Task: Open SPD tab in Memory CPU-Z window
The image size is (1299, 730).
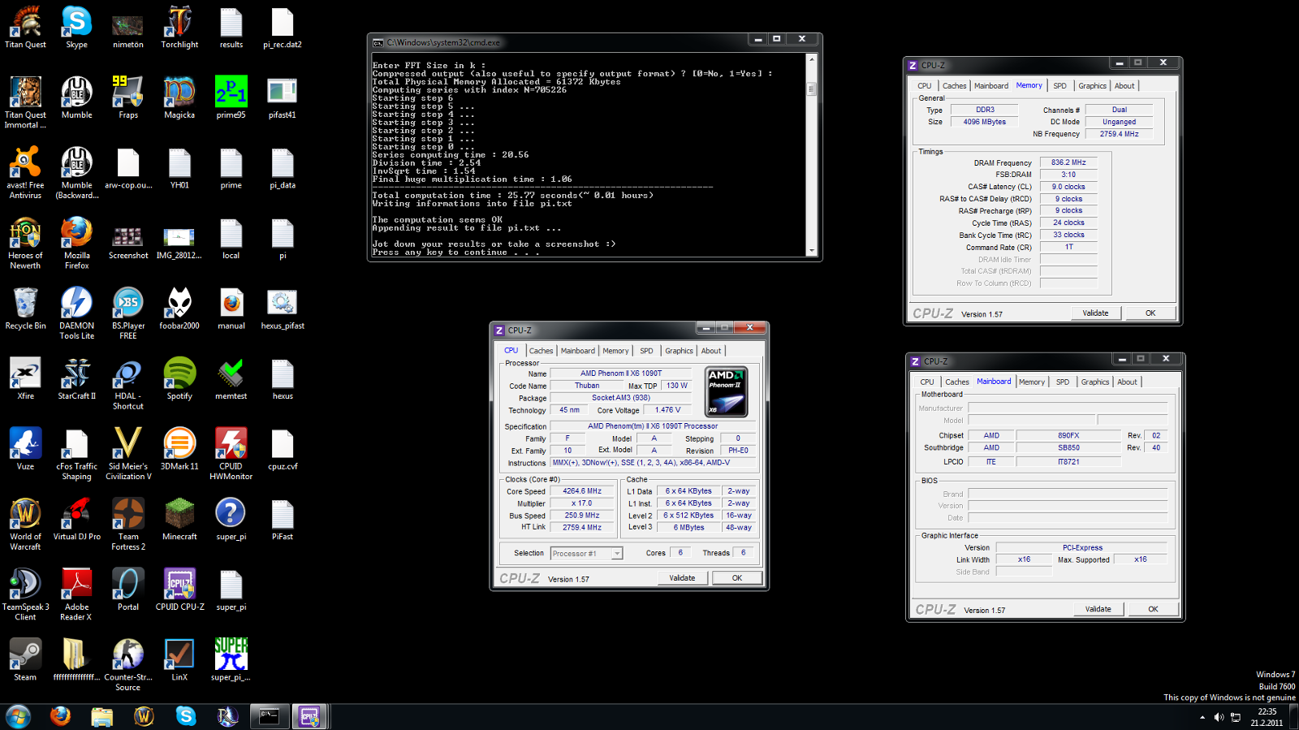Action: click(1059, 86)
